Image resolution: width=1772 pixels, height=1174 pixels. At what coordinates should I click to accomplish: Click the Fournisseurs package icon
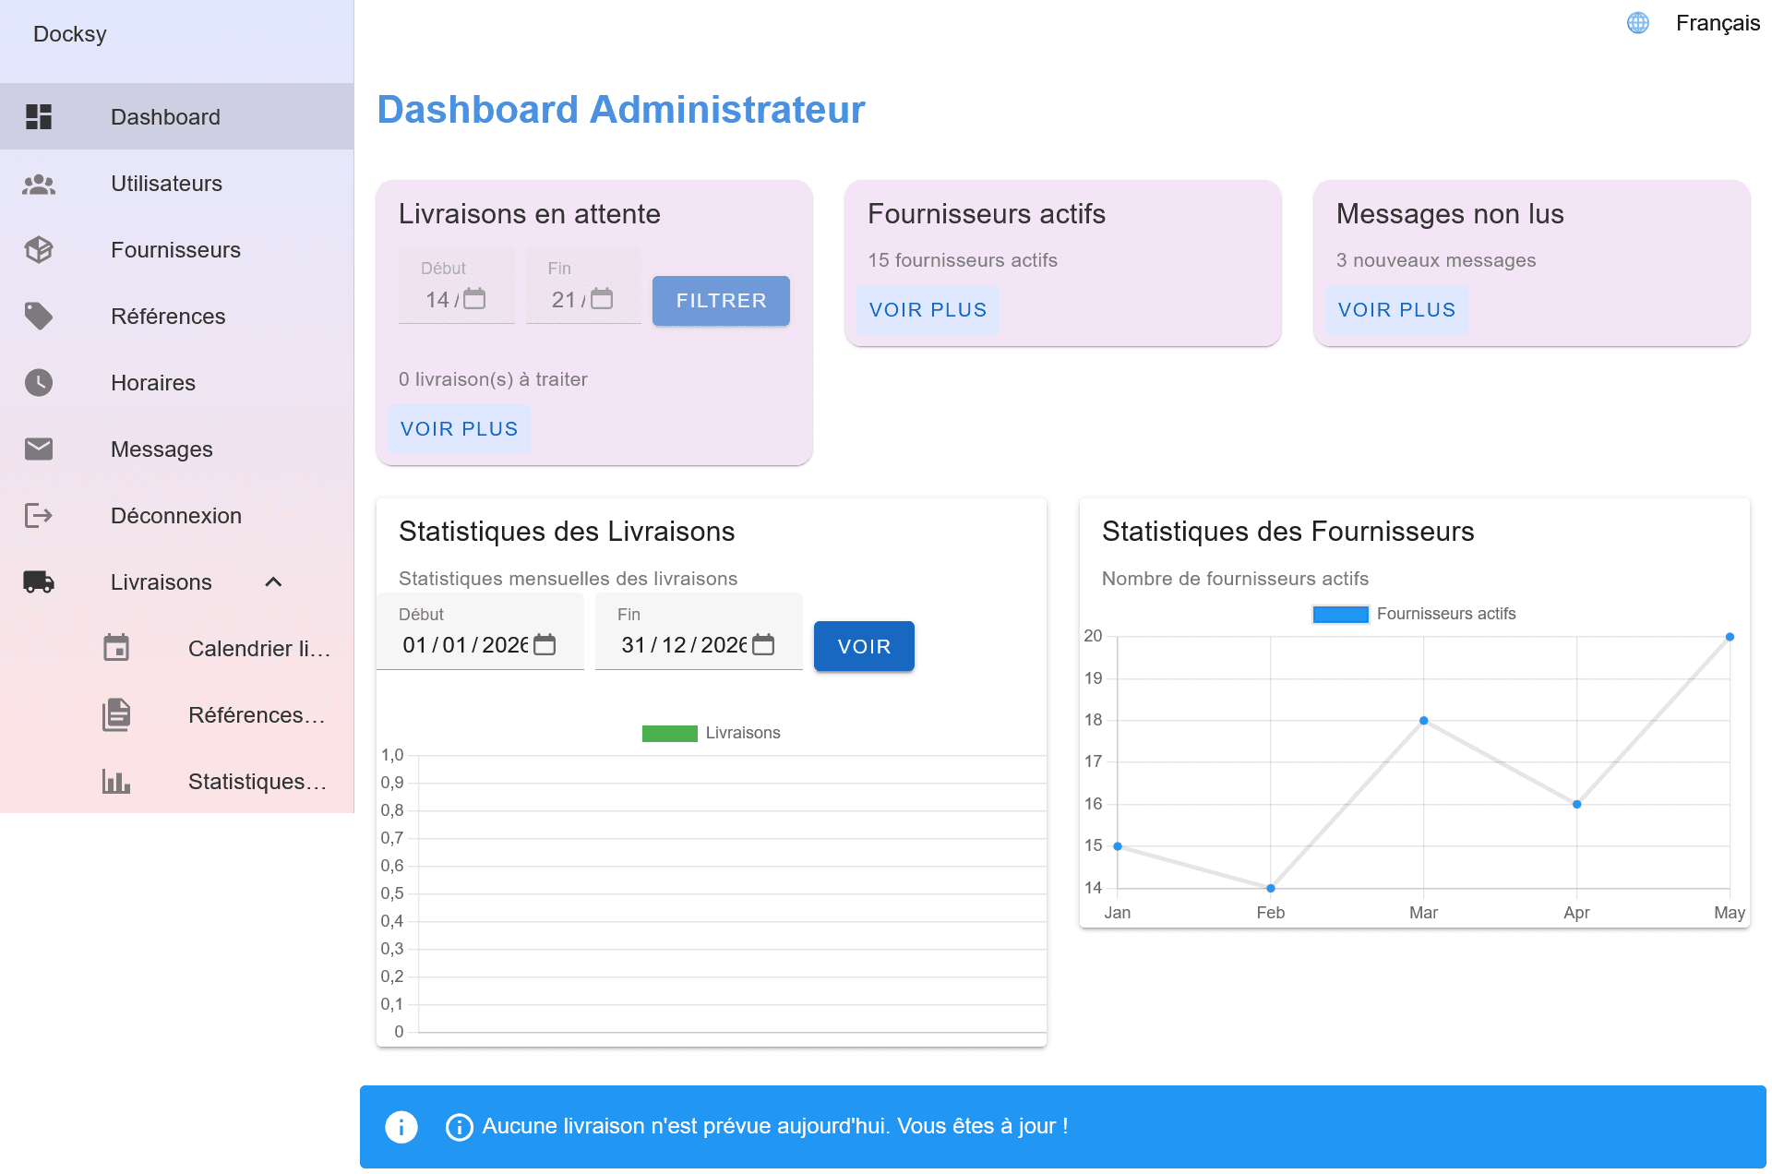point(38,249)
